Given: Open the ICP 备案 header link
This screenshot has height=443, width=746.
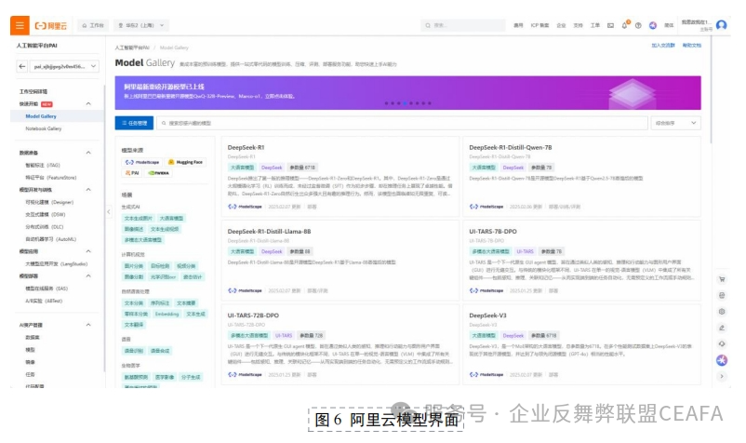Looking at the screenshot, I should (540, 25).
